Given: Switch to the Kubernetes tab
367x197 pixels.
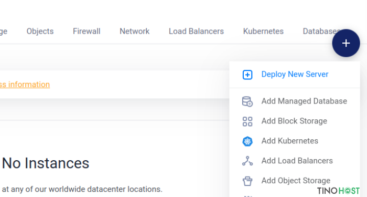Looking at the screenshot, I should tap(263, 31).
